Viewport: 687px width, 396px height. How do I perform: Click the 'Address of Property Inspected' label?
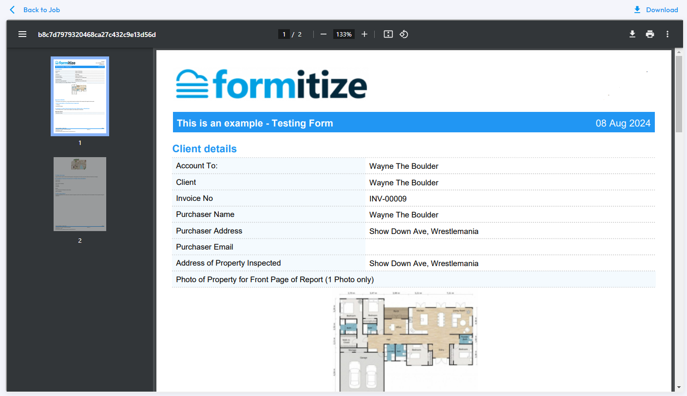click(x=229, y=263)
